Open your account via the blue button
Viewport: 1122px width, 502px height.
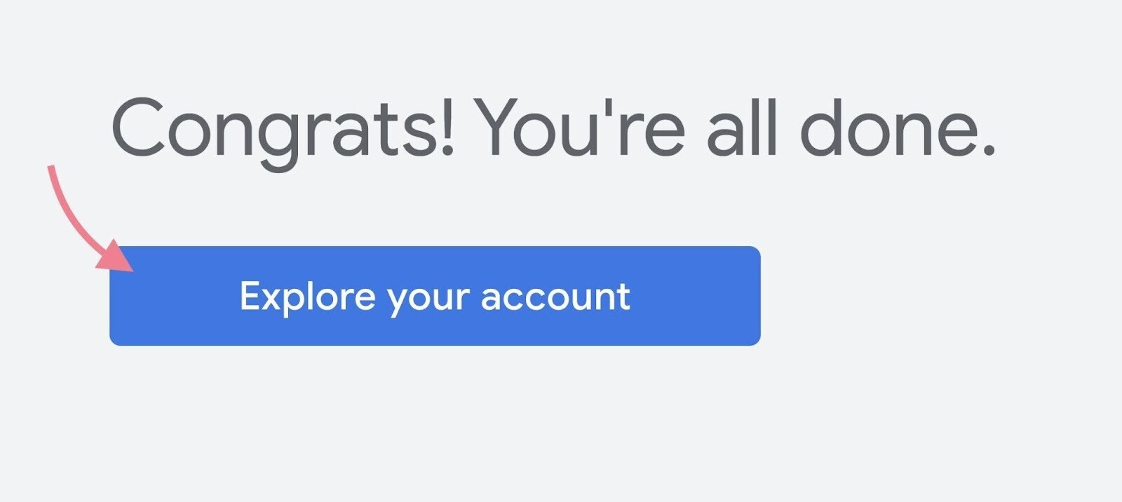[435, 296]
